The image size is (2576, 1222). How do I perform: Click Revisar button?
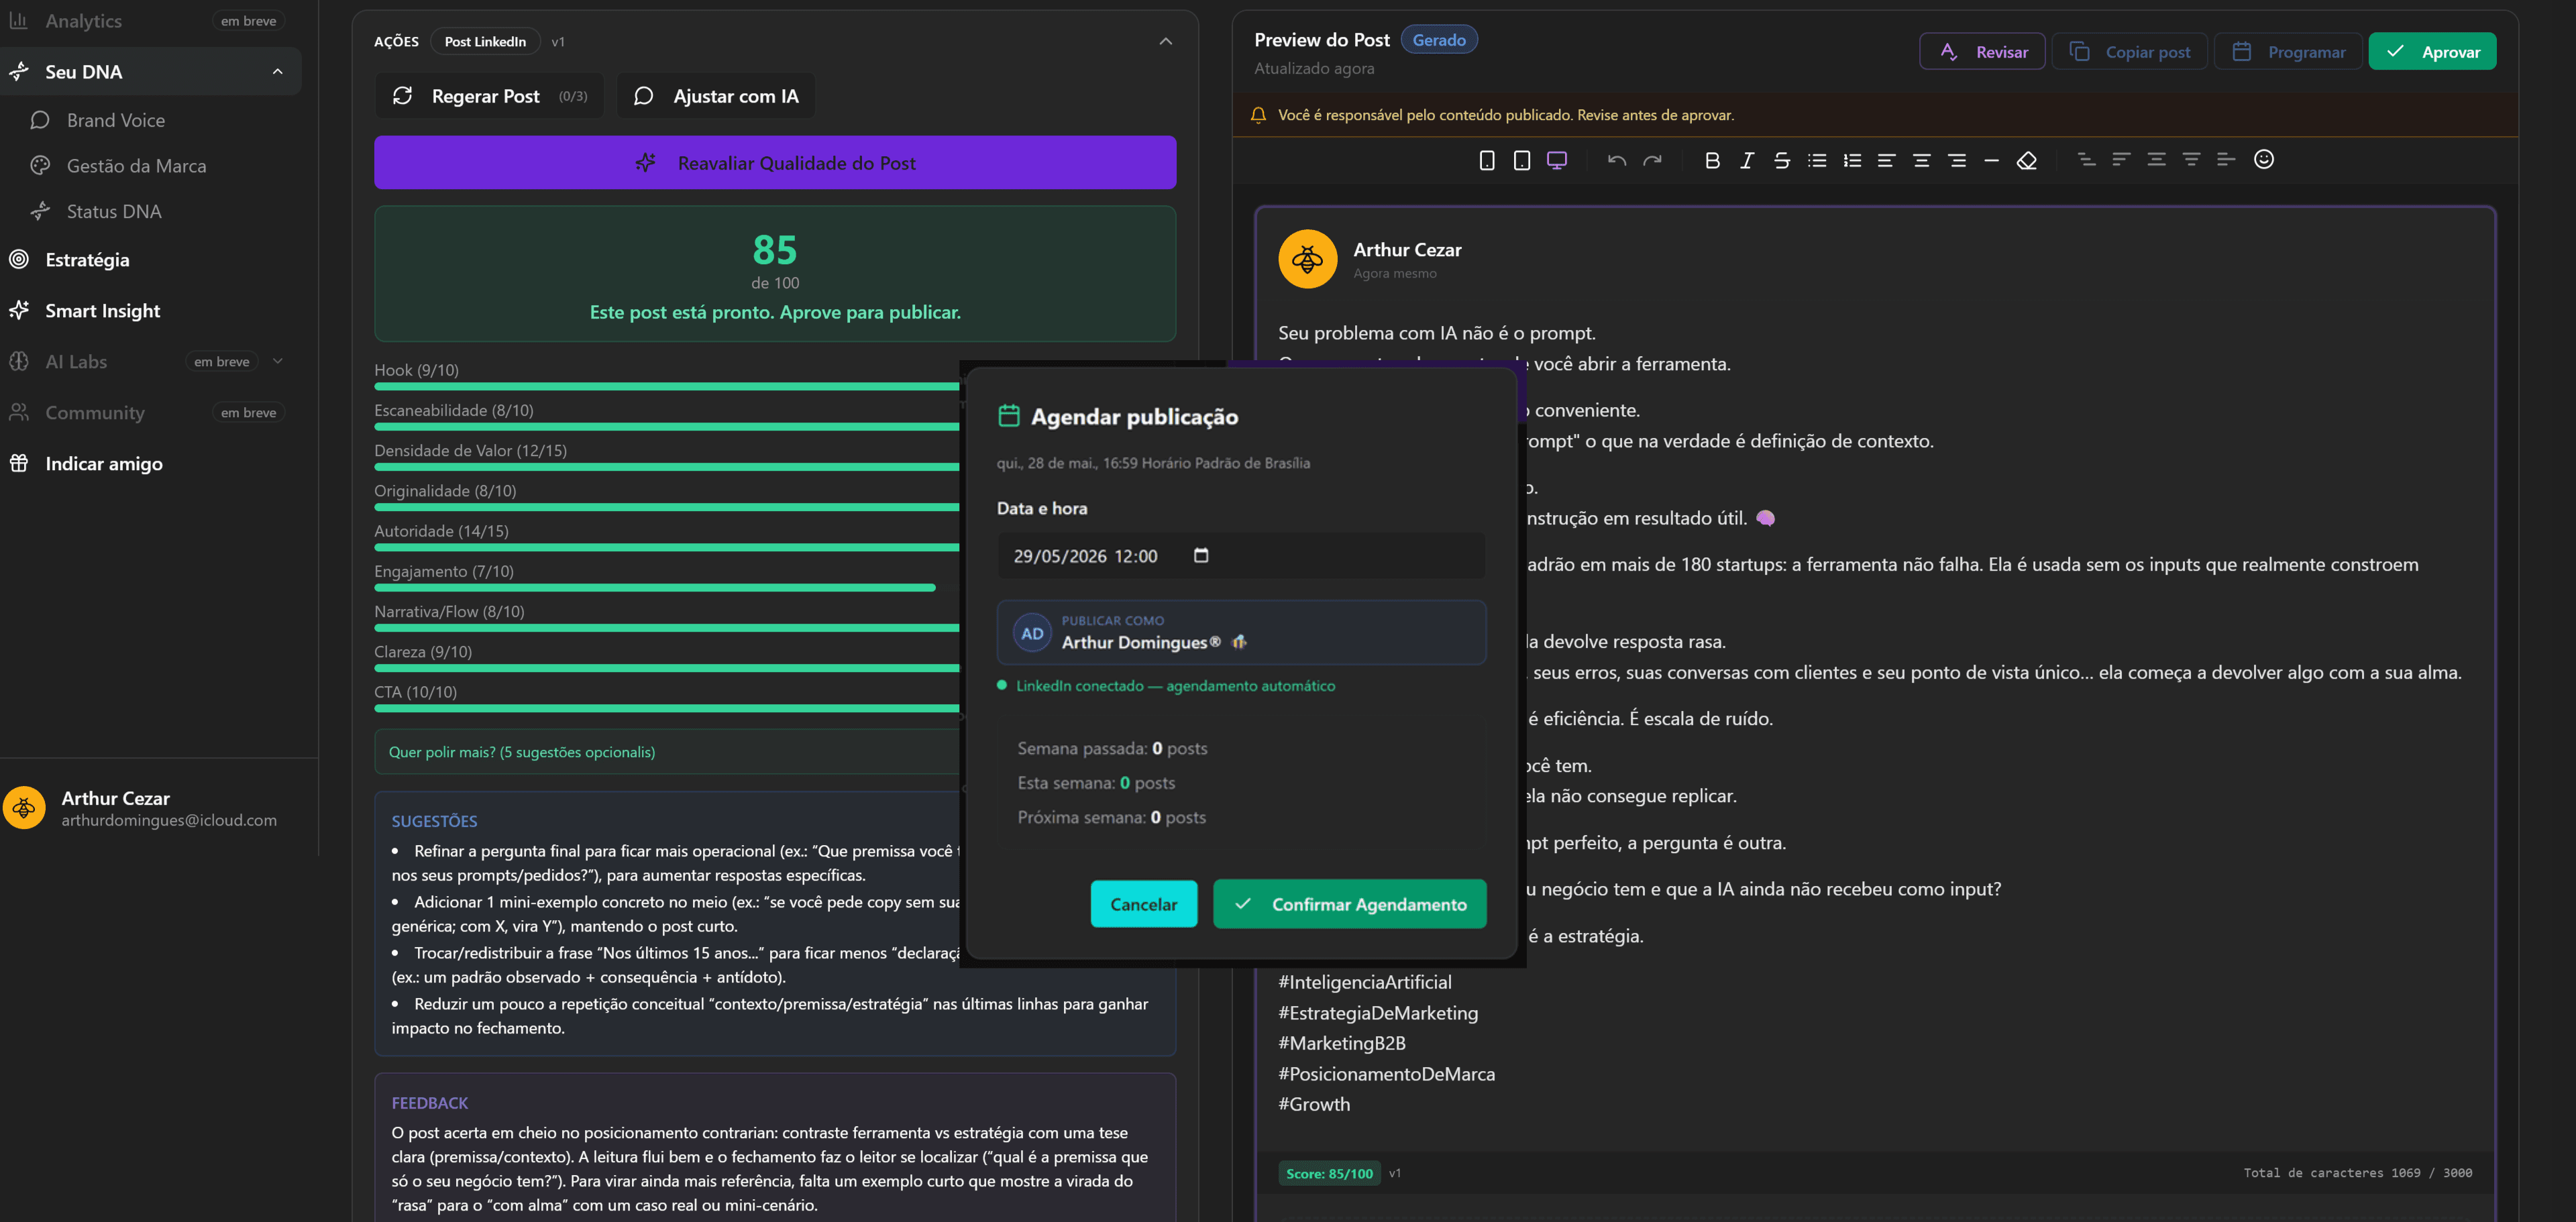point(1982,51)
